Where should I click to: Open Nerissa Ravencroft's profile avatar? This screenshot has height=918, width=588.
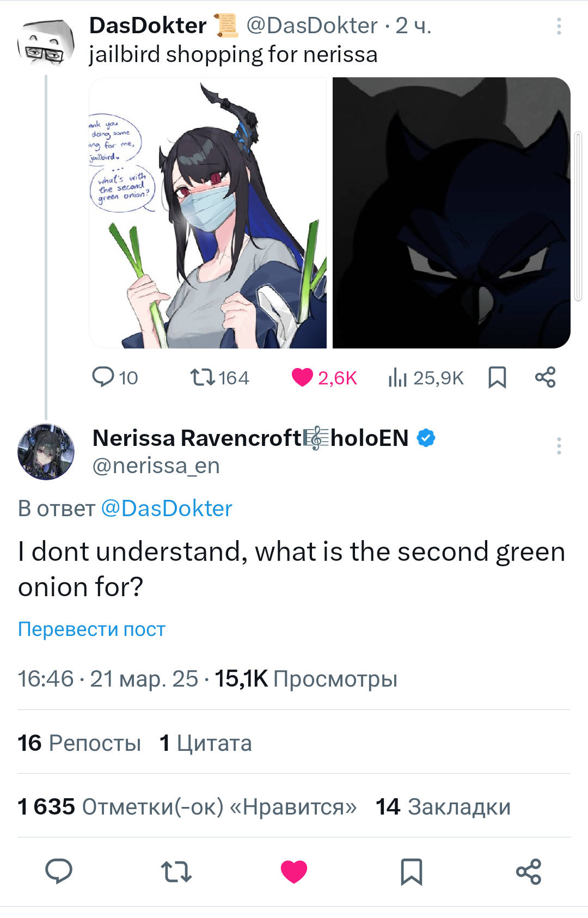(46, 451)
